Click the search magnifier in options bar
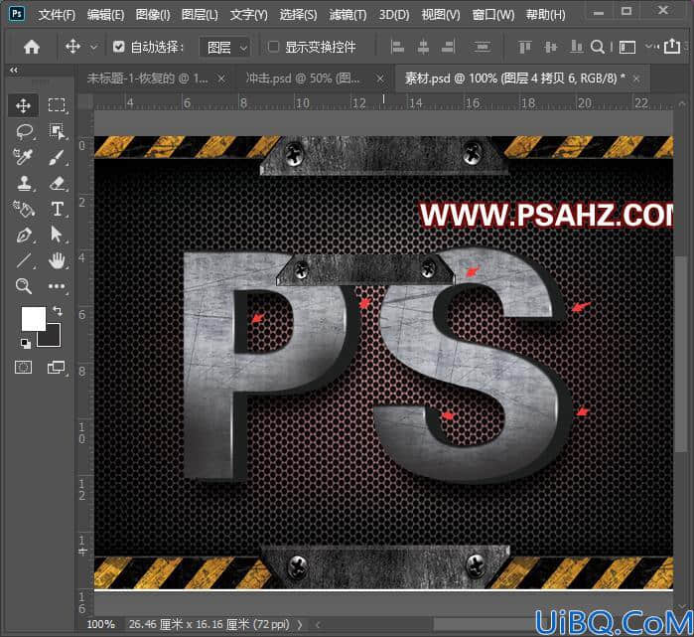 [x=598, y=47]
